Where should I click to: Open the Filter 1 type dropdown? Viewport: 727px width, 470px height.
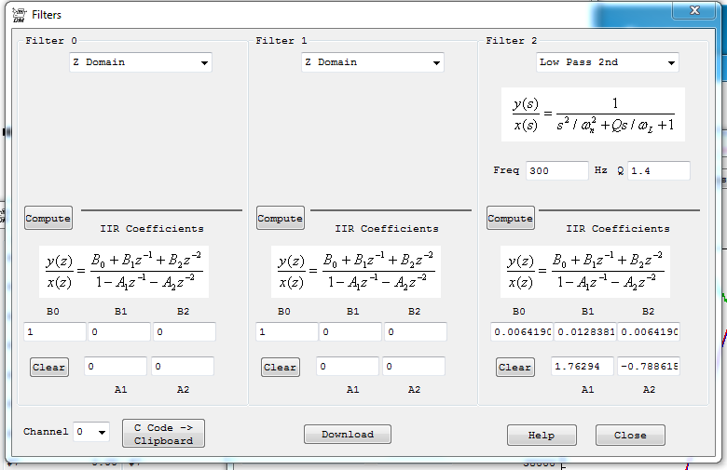pyautogui.click(x=373, y=62)
